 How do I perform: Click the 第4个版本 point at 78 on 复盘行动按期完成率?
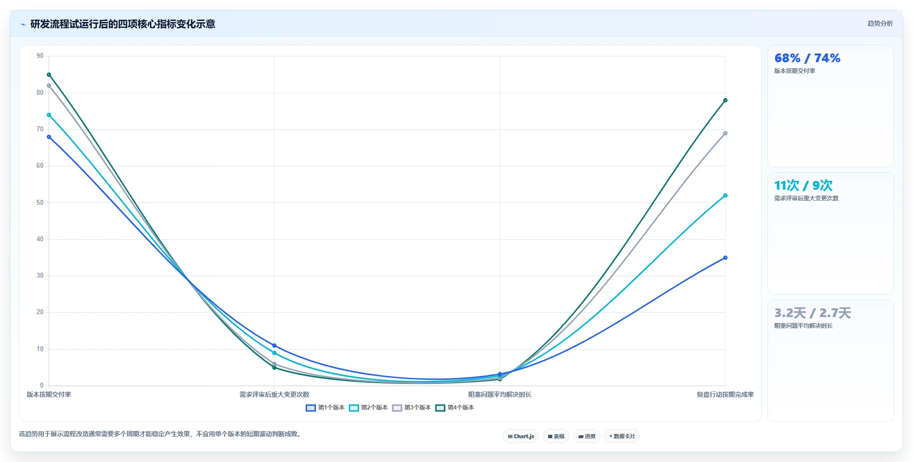[725, 101]
